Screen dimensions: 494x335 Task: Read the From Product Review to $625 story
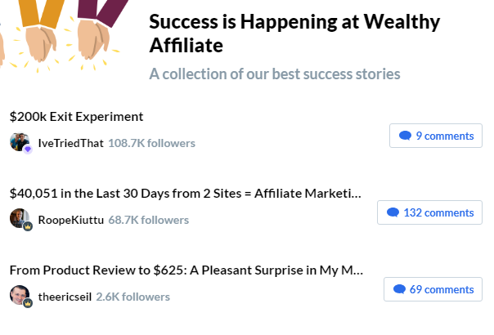(x=186, y=270)
